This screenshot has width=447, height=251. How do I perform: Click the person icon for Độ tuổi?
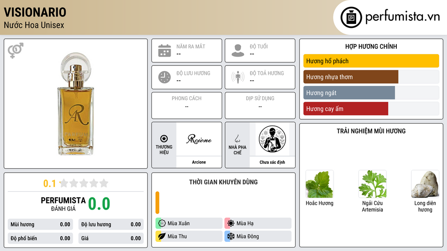pyautogui.click(x=238, y=51)
